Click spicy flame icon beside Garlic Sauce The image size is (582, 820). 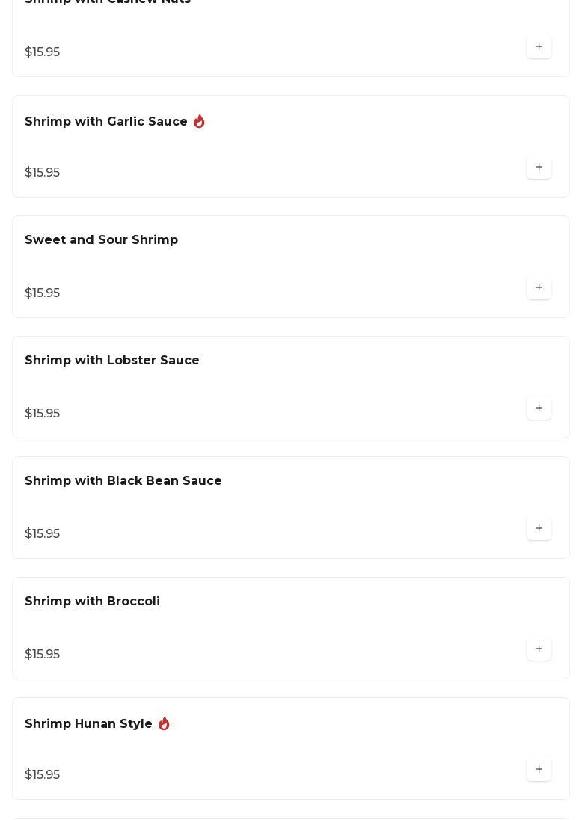point(199,121)
